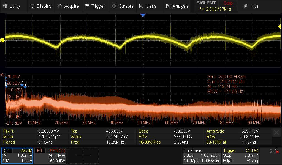
Task: Open the Meas measurement menu
Action: 148,6
